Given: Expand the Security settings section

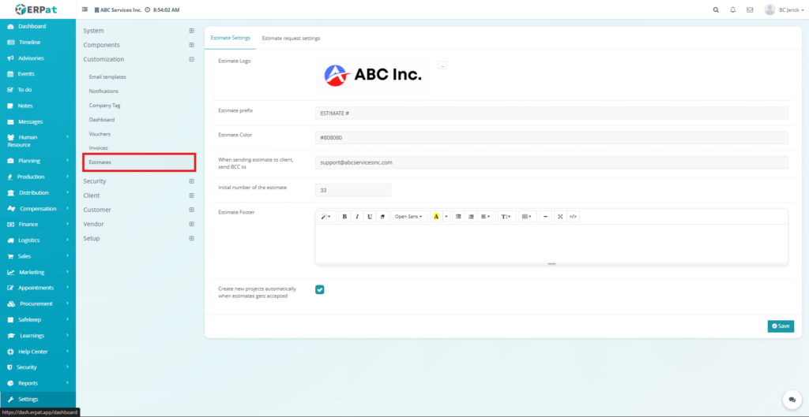Looking at the screenshot, I should [191, 181].
